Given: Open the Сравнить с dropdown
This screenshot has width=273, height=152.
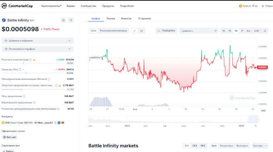Looking at the screenshot, I should (199, 31).
